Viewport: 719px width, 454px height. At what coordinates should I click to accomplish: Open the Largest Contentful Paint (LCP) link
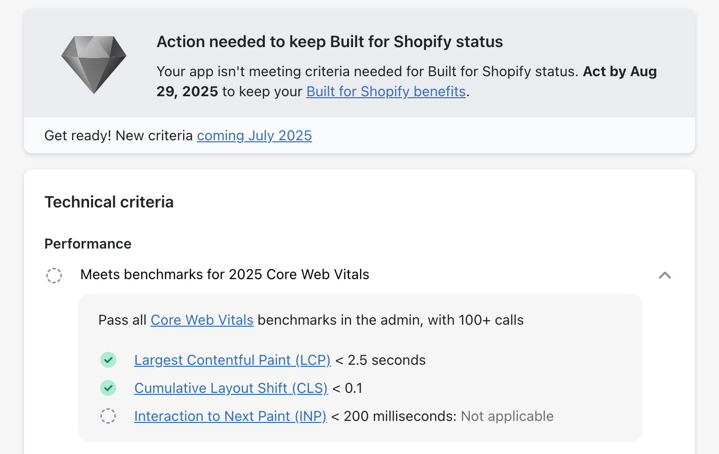click(x=232, y=360)
